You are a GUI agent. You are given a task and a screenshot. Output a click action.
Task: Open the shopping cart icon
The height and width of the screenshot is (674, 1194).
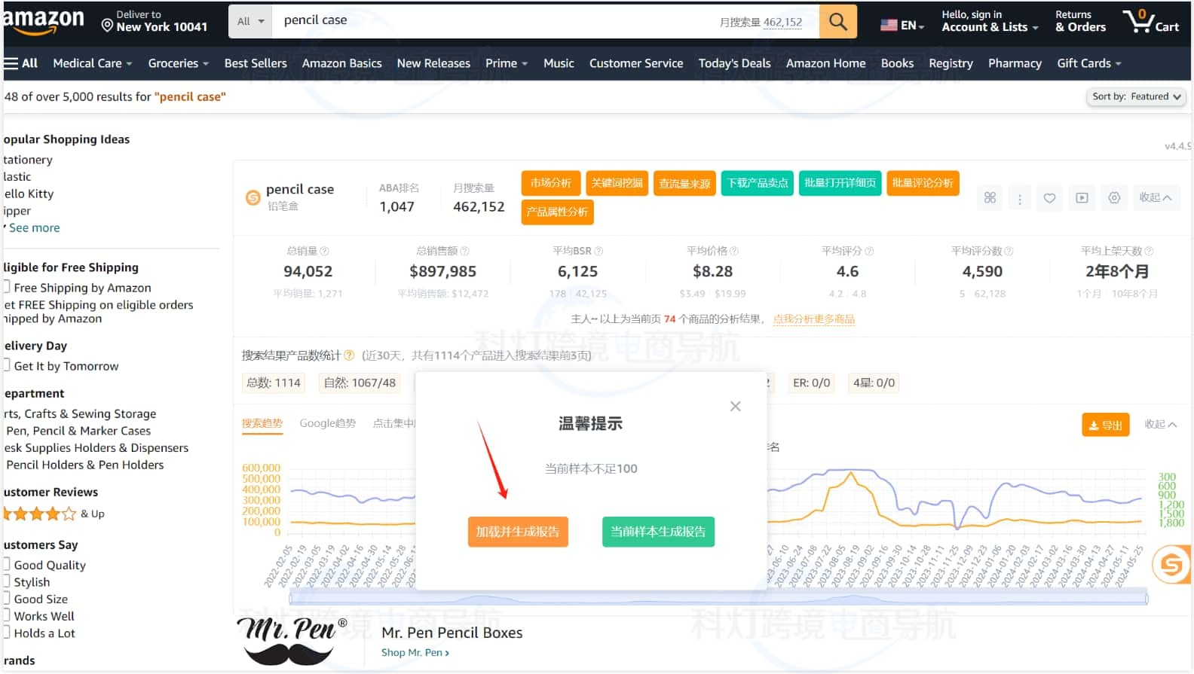1150,20
